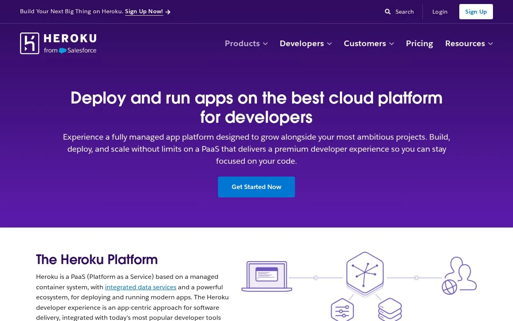Image resolution: width=513 pixels, height=321 pixels.
Task: Click the 'Deploy and run apps' headline
Action: coord(256,108)
